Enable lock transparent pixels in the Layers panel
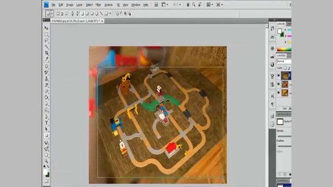 [x=285, y=68]
